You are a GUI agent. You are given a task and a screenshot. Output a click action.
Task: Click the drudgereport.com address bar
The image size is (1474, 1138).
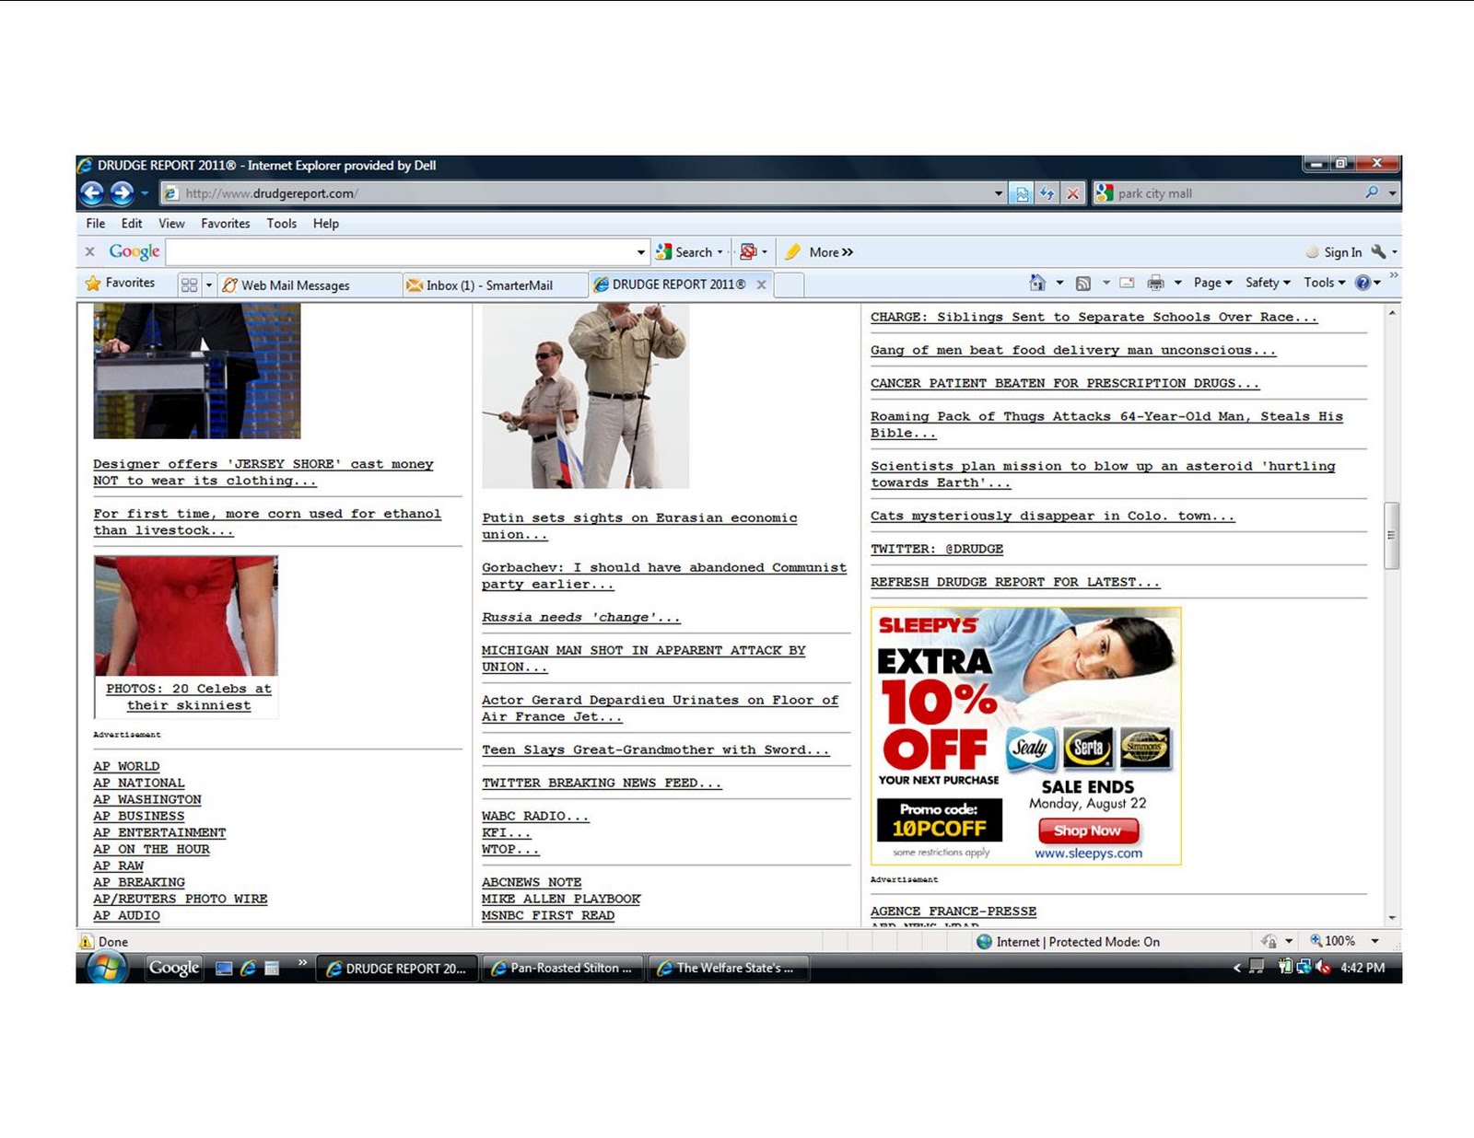576,193
